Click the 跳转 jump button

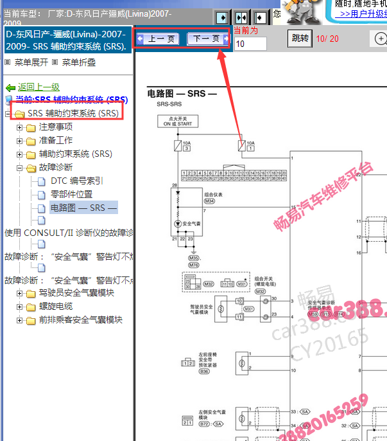(300, 39)
